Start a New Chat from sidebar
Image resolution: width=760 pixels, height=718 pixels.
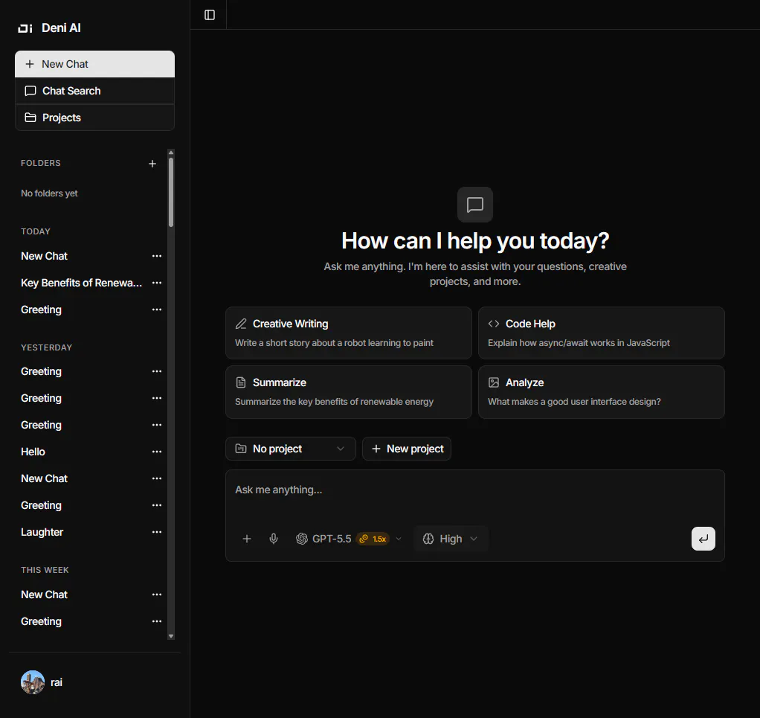94,64
